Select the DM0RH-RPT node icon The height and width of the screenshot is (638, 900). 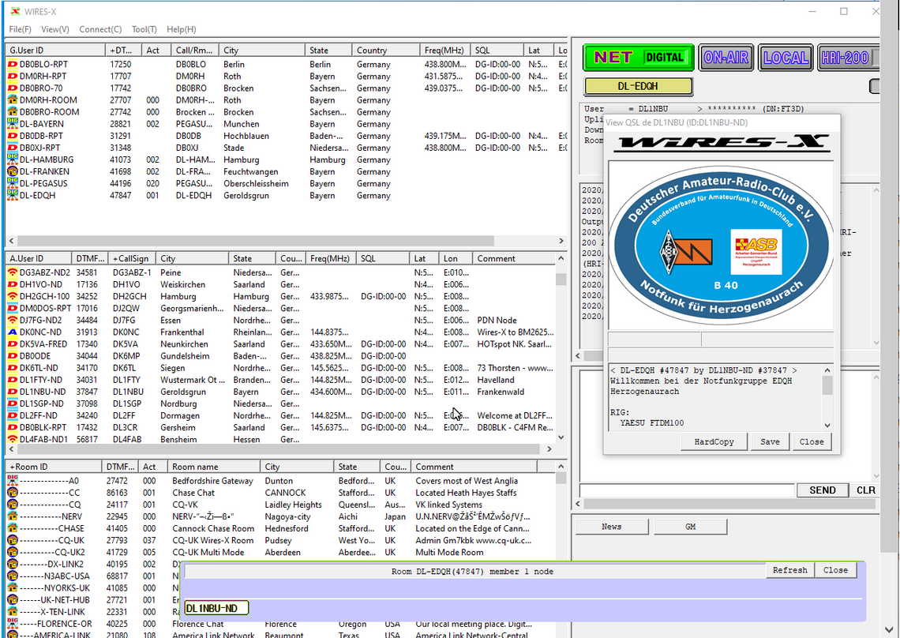click(x=13, y=77)
